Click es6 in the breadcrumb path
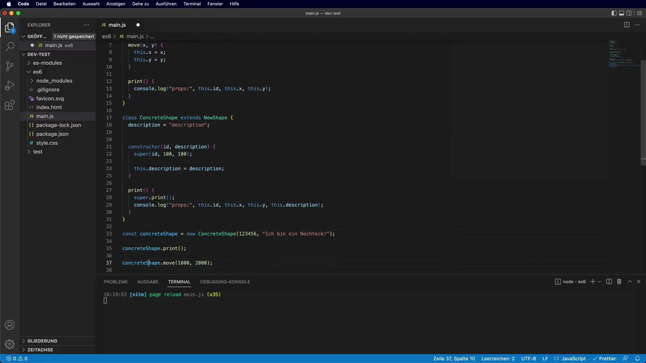This screenshot has height=363, width=646. tap(106, 36)
